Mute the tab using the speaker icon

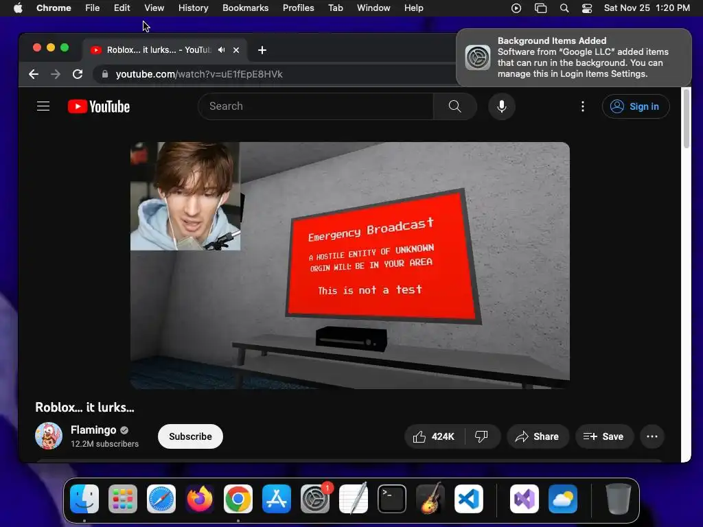coord(222,49)
